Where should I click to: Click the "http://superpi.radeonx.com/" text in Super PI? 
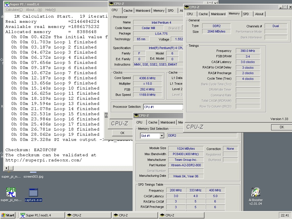(x=44, y=160)
